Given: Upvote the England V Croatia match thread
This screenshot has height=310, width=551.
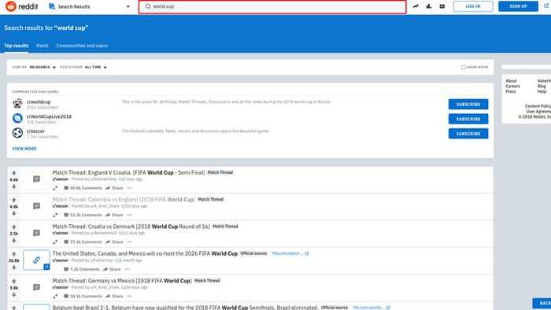Looking at the screenshot, I should (x=14, y=173).
